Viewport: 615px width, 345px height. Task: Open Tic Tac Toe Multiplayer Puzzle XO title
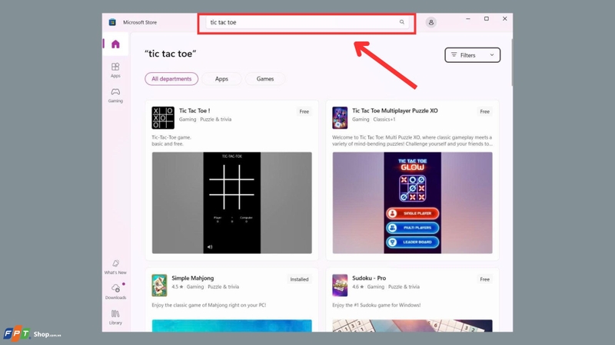pos(394,110)
